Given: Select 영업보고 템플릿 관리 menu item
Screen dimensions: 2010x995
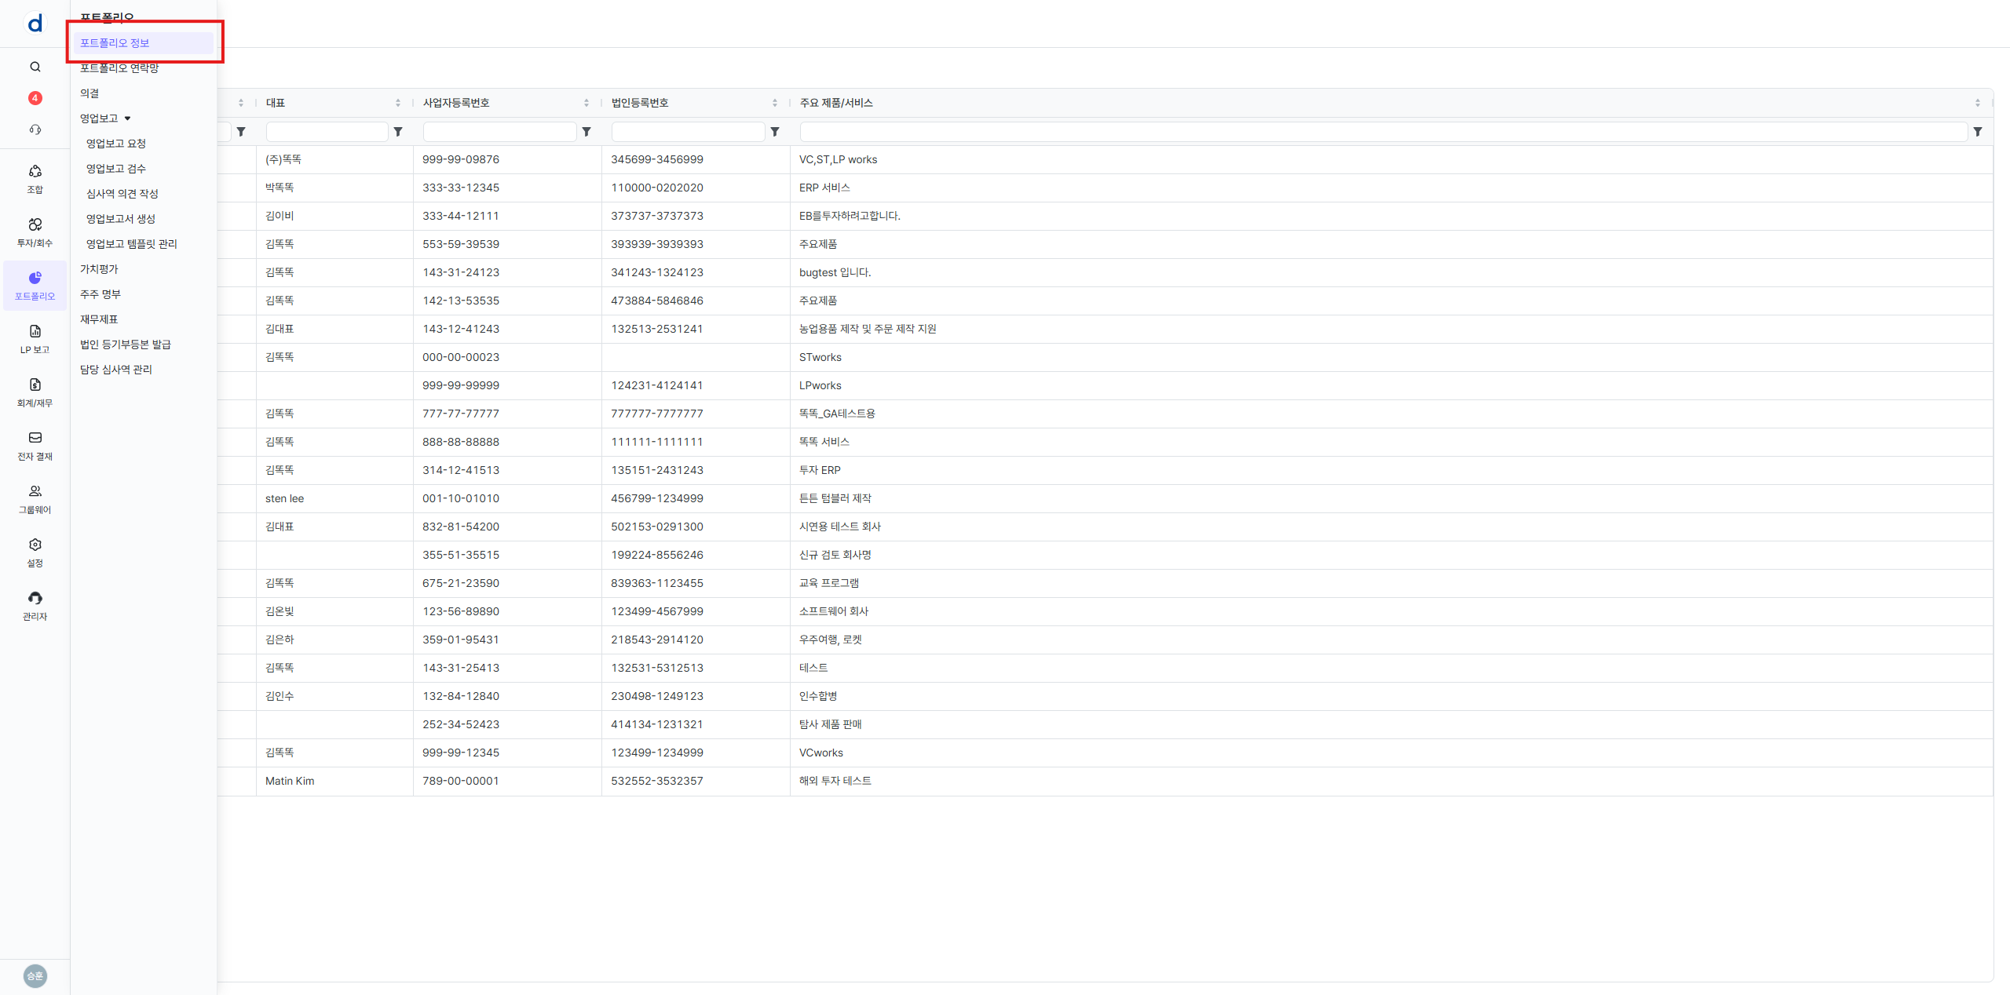Looking at the screenshot, I should click(132, 244).
